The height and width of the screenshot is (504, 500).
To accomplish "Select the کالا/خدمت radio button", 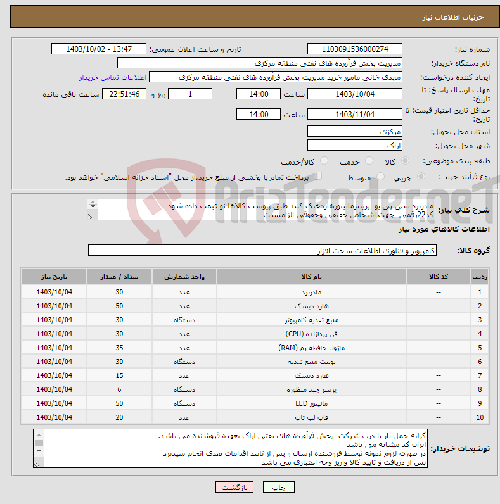I will (324, 161).
